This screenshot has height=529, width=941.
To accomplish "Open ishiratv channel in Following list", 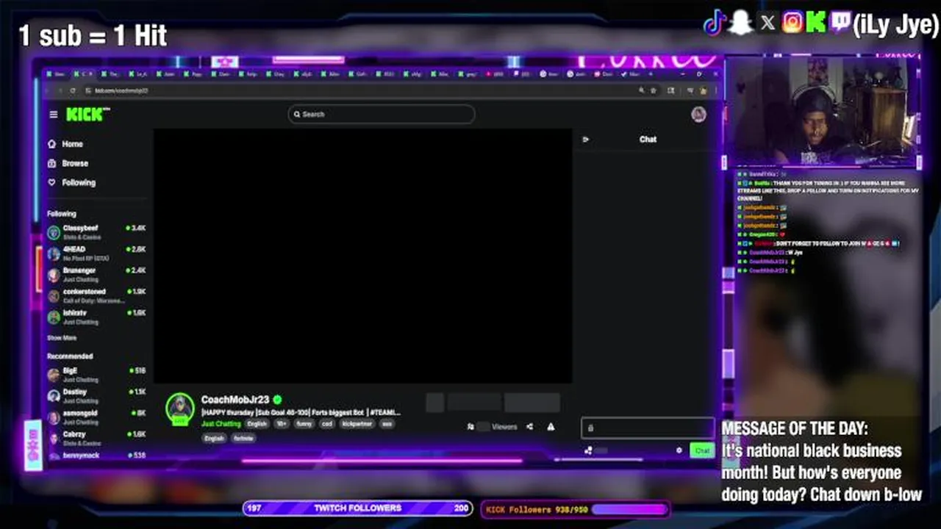I will pos(98,317).
